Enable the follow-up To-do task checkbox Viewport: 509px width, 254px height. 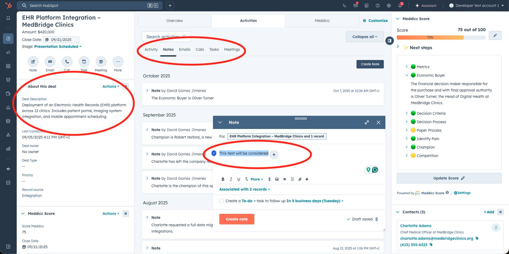(222, 201)
